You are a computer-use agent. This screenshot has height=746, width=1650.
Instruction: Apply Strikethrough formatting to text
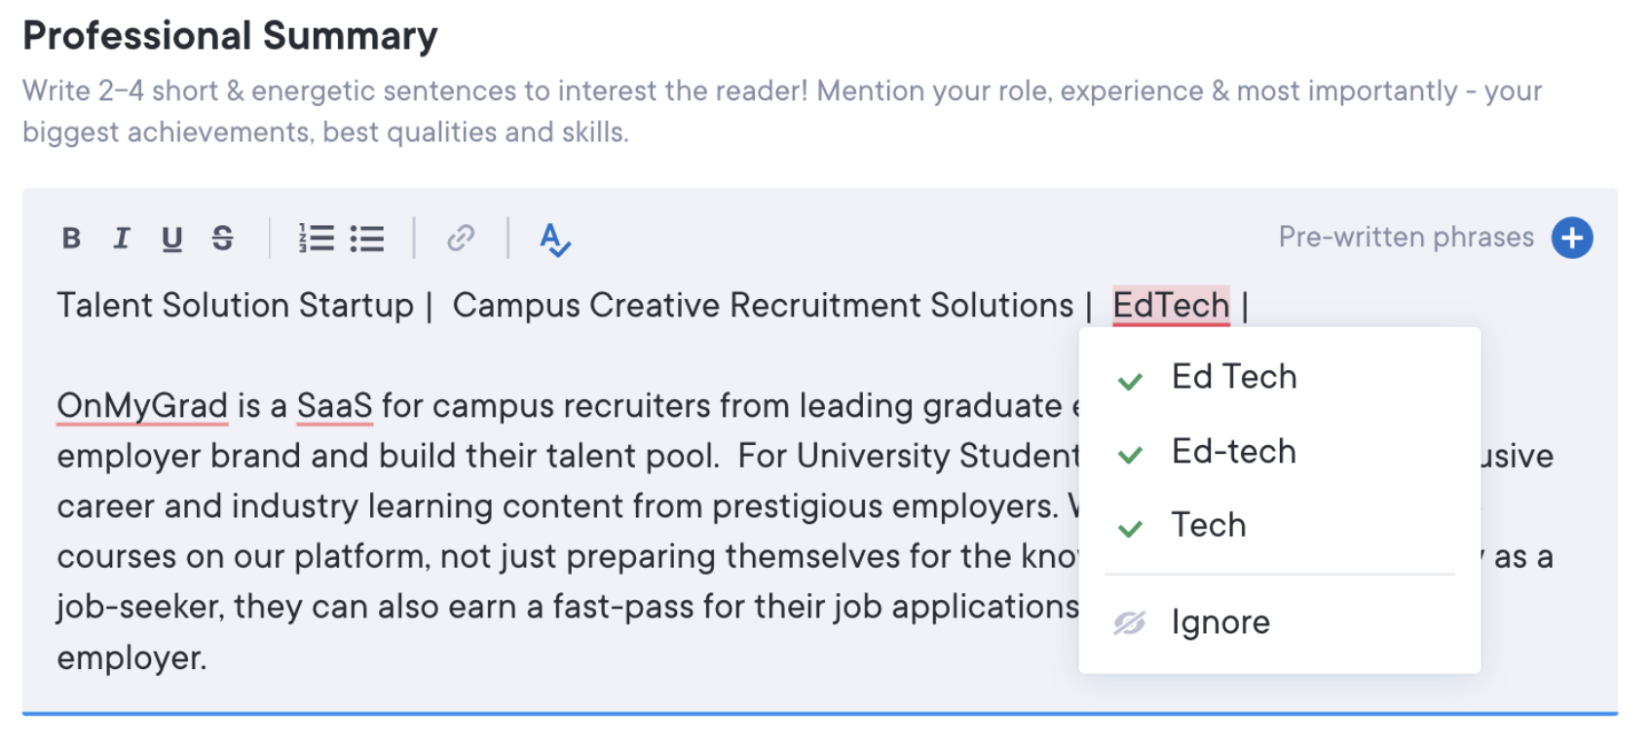[x=223, y=239]
